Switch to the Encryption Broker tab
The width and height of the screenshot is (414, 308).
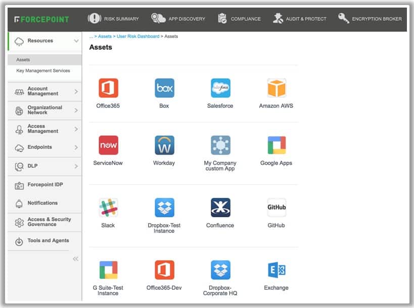click(x=370, y=19)
